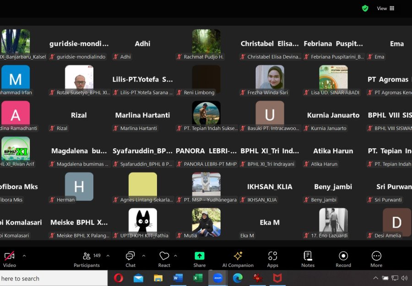Click the green encryption shield icon
Viewport: 412px width, 286px height.
click(x=365, y=8)
